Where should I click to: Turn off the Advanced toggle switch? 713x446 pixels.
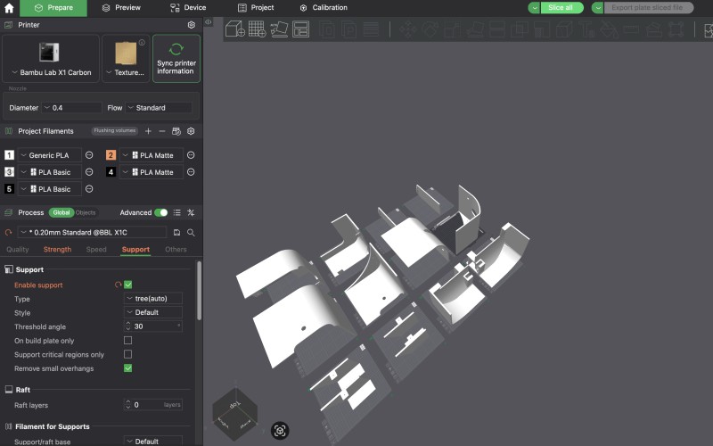161,212
